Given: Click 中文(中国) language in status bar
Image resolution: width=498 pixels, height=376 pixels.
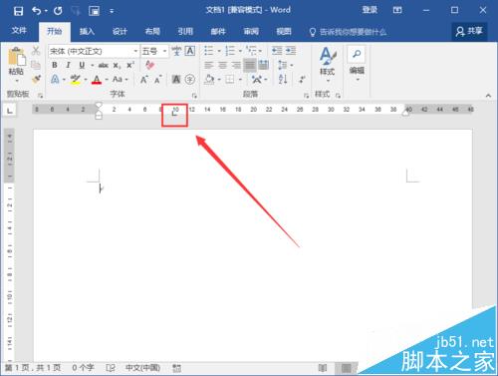Looking at the screenshot, I should point(142,368).
